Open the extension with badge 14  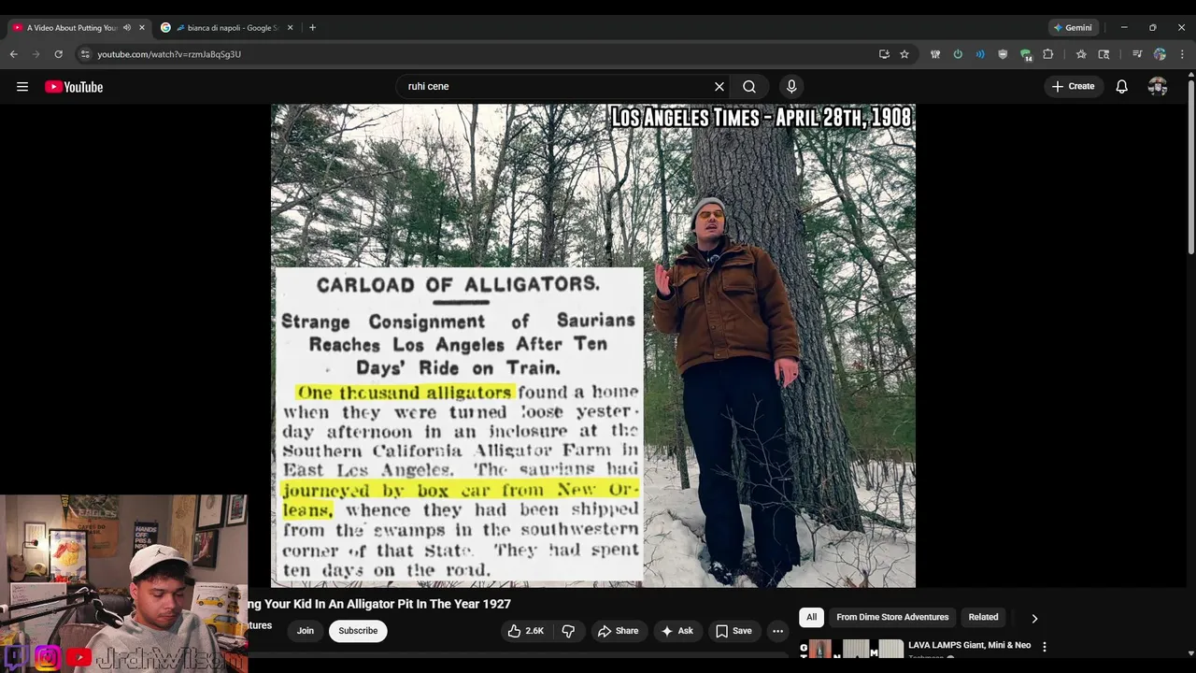click(1025, 54)
